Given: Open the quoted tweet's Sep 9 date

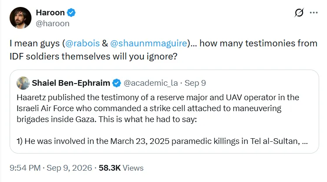Looking at the screenshot, I should pyautogui.click(x=195, y=83).
